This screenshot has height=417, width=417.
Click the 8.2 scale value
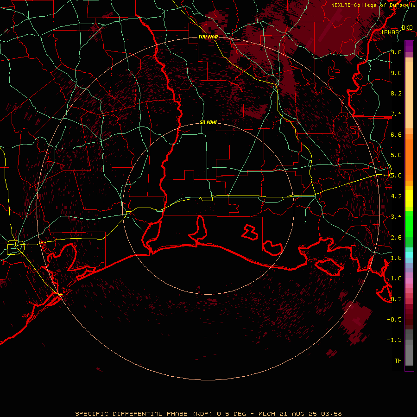coord(396,93)
